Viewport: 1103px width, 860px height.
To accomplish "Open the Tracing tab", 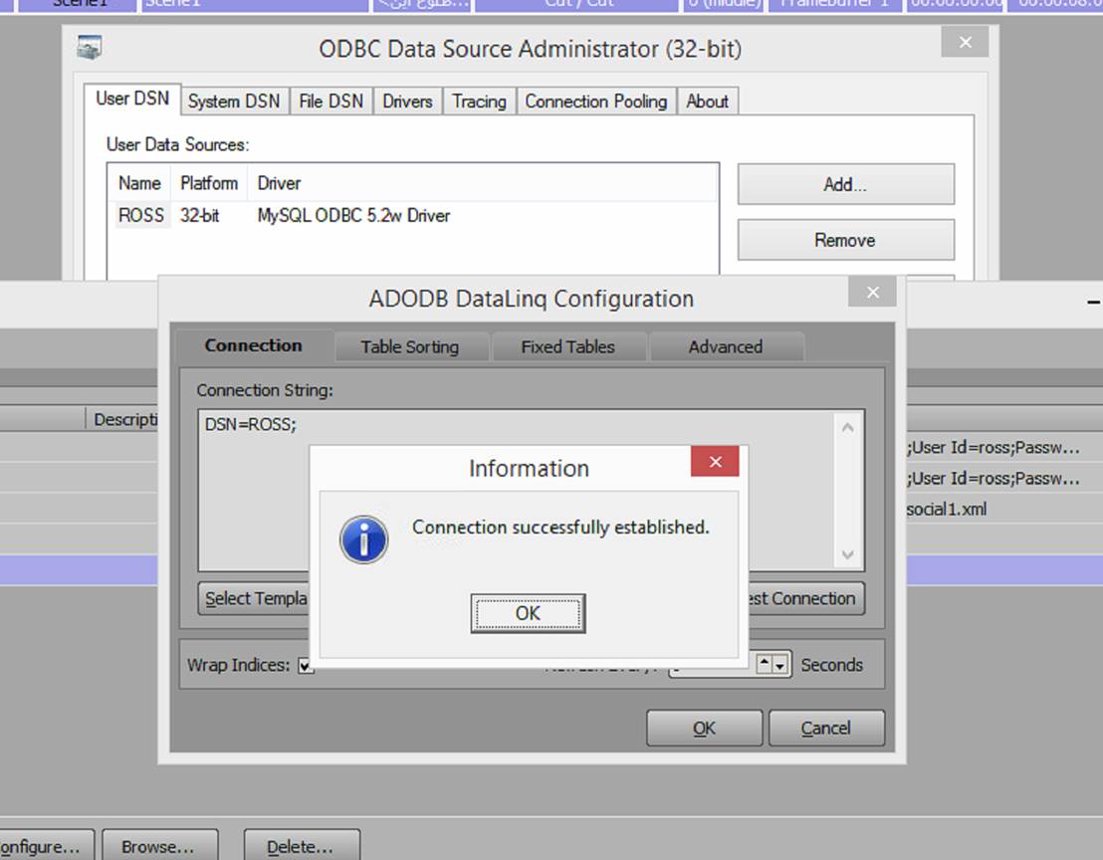I will coord(479,102).
